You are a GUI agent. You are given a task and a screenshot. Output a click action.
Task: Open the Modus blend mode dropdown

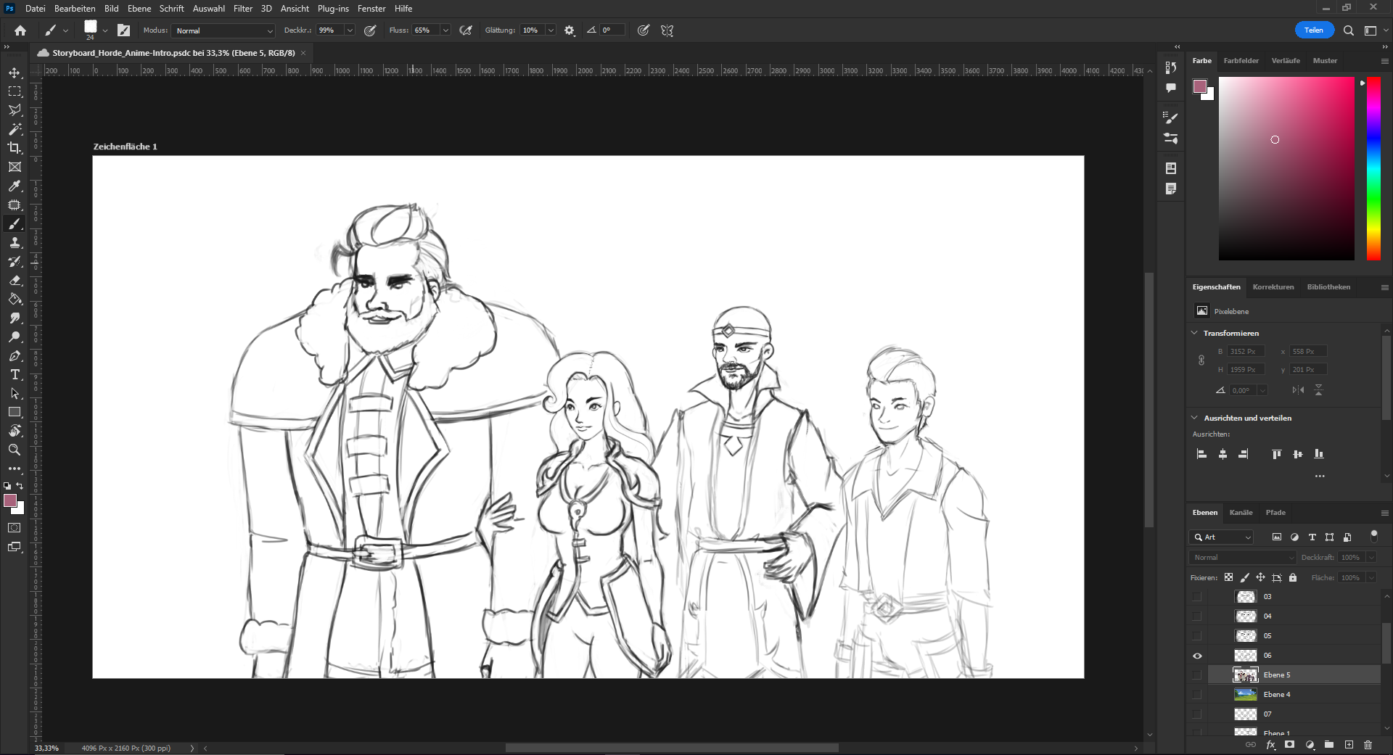point(223,30)
